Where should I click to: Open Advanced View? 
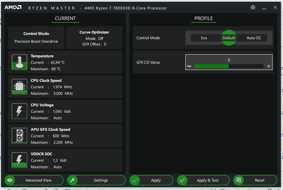pyautogui.click(x=34, y=180)
